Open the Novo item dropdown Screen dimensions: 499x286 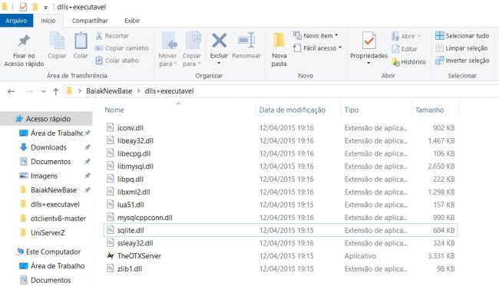(x=316, y=36)
